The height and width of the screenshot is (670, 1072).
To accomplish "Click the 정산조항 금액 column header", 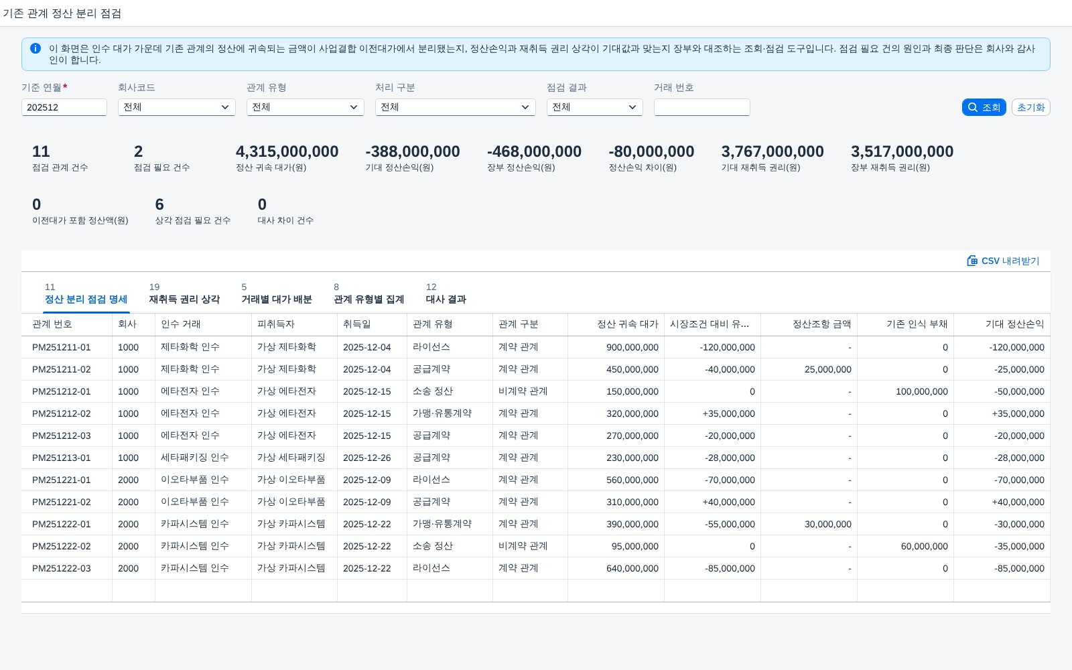I will 809,324.
